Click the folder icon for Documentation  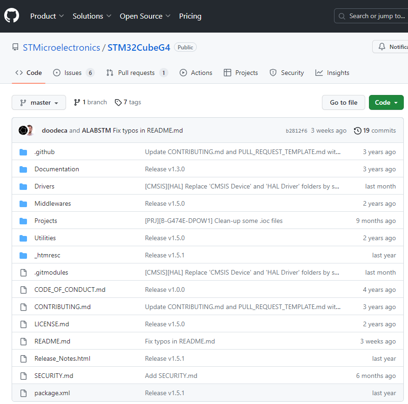pos(23,169)
